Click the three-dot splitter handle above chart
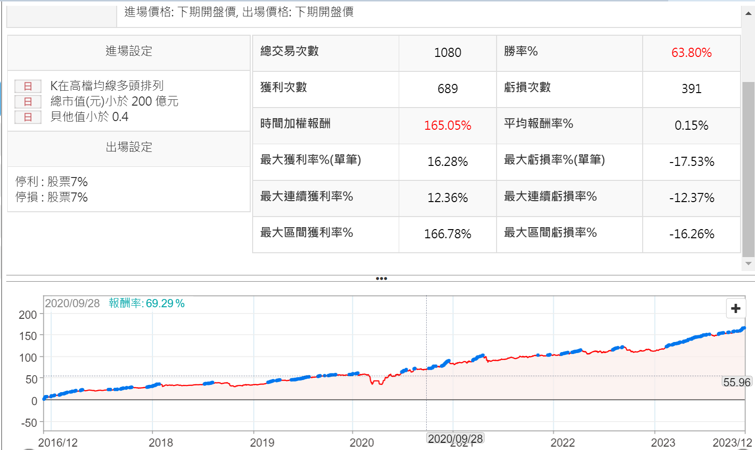 point(381,278)
